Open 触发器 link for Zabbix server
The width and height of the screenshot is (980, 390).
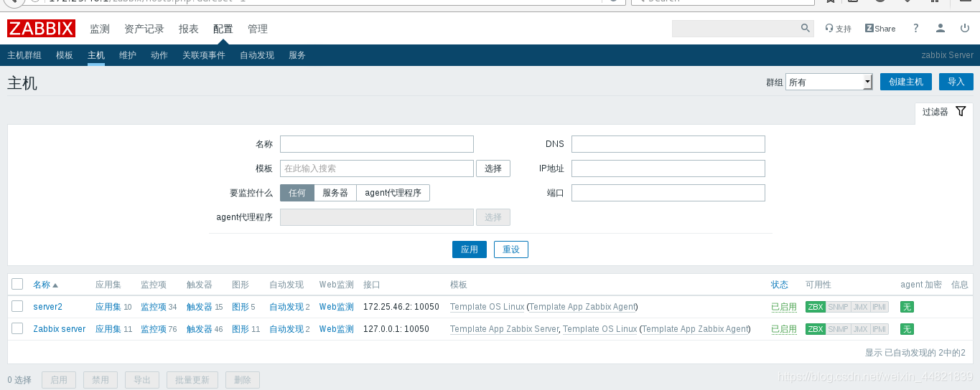pyautogui.click(x=200, y=329)
